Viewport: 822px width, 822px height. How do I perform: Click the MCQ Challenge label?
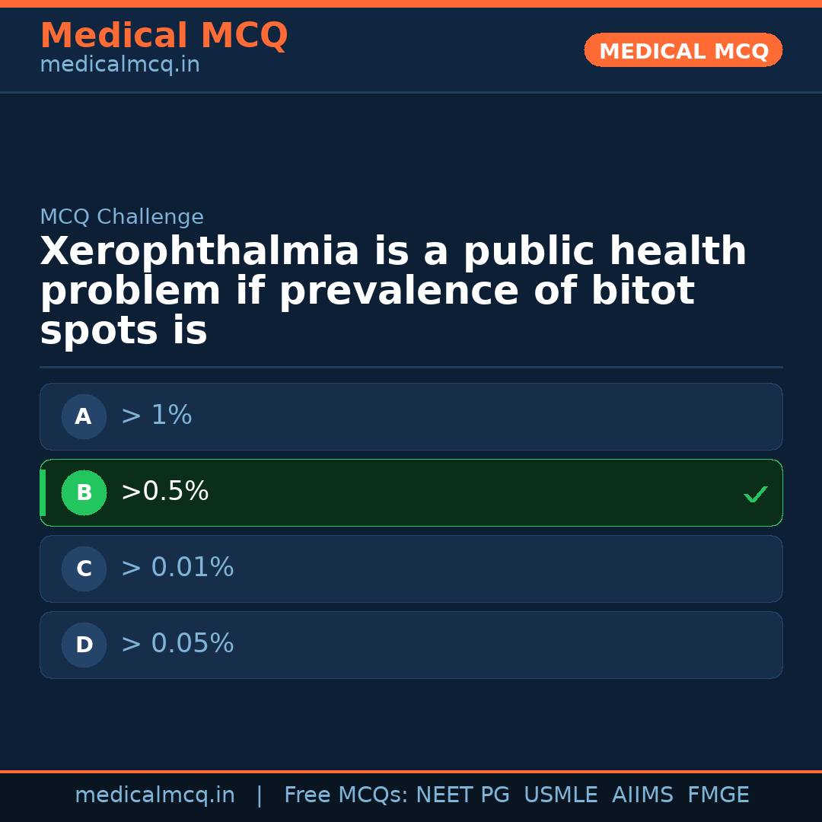click(122, 218)
